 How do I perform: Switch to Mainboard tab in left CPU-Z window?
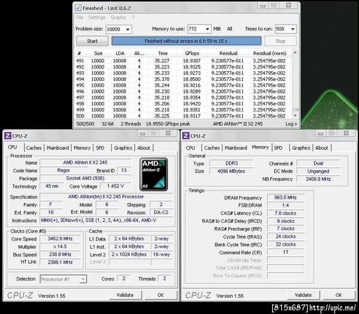pyautogui.click(x=57, y=148)
